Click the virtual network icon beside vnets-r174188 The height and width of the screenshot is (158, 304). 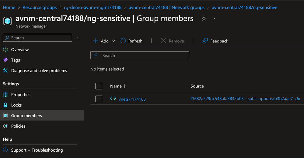pyautogui.click(x=113, y=98)
